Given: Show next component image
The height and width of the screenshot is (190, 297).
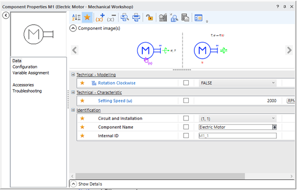Looking at the screenshot, I should (289, 50).
